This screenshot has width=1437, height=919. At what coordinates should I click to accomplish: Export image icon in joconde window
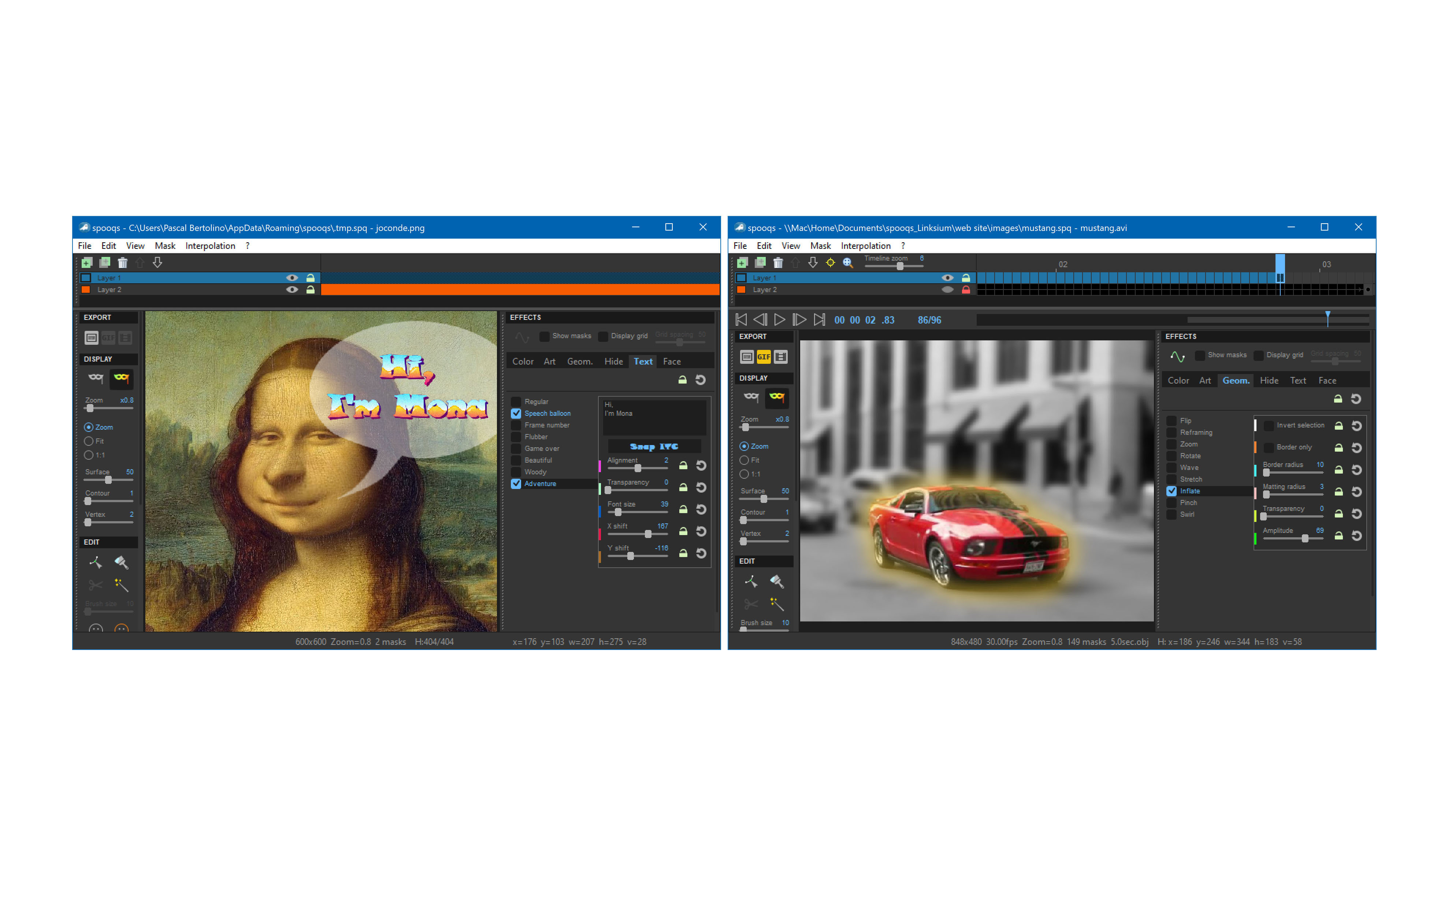(91, 338)
